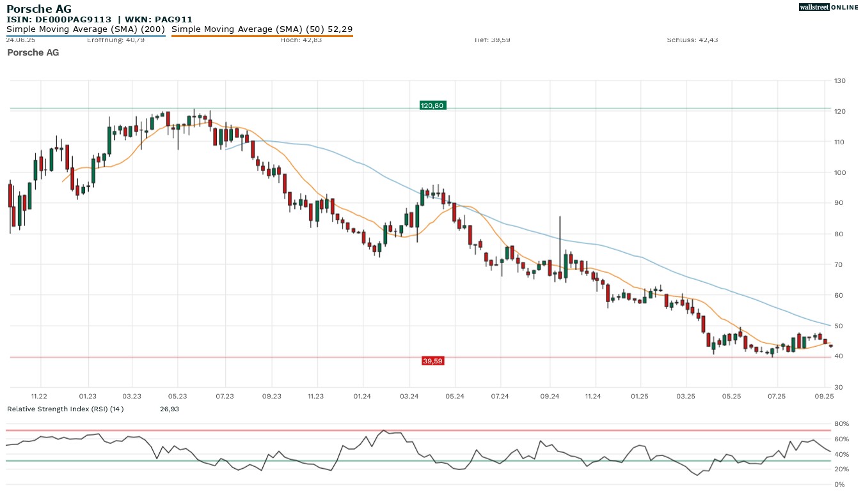This screenshot has height=502, width=863.
Task: Select the 03.25 date label
Action: (686, 396)
